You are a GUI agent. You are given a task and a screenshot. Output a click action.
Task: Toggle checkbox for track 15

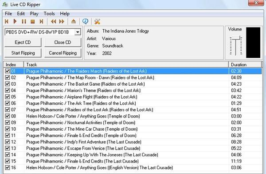[x=7, y=161]
